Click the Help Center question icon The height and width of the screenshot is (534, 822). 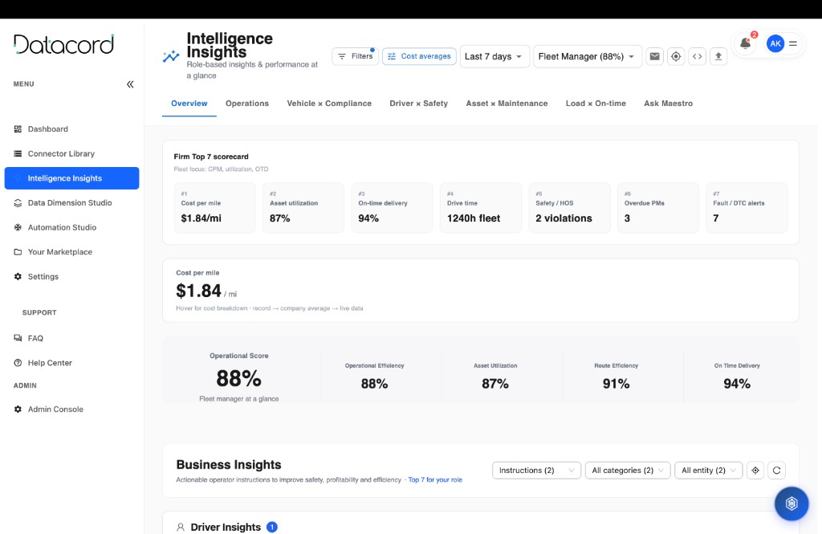[18, 363]
